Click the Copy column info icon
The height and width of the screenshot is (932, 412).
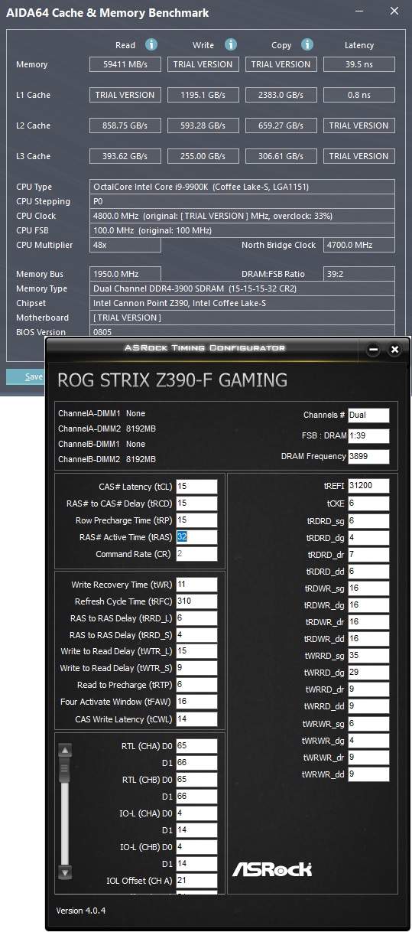[307, 44]
